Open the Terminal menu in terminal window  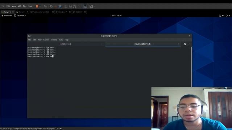tap(54, 40)
